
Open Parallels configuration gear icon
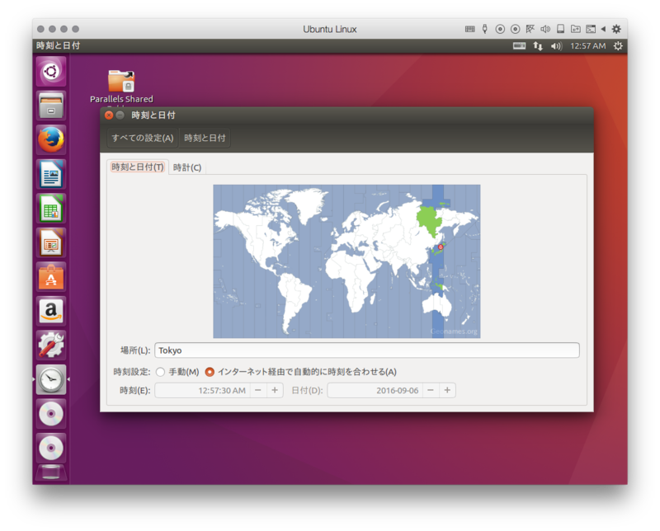[616, 29]
